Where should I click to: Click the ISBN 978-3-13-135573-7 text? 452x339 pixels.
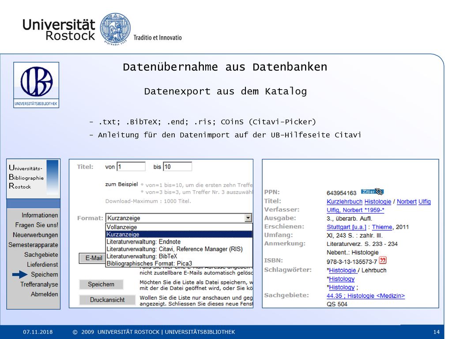coord(352,262)
